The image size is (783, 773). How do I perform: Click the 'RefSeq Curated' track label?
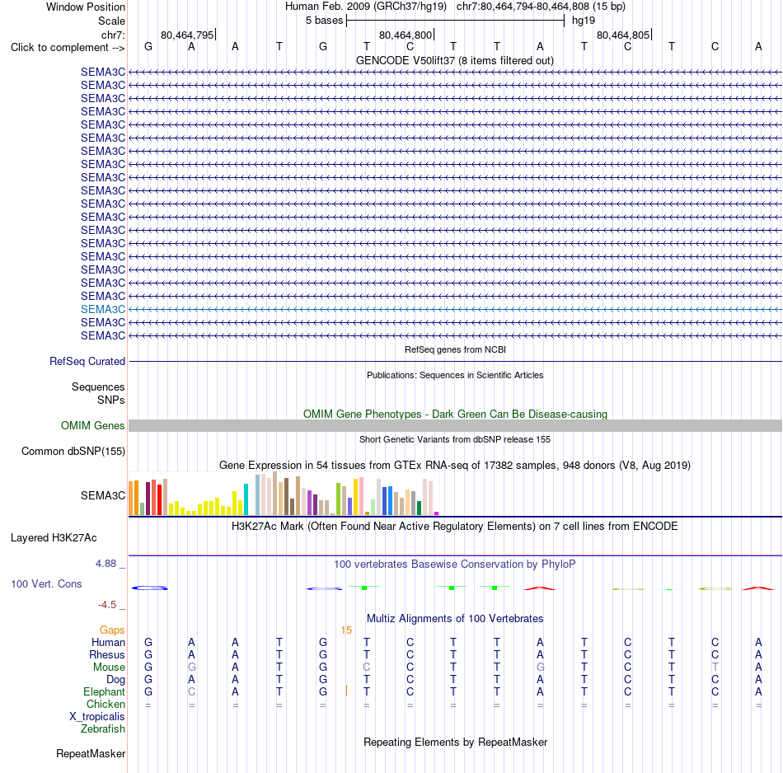(87, 362)
